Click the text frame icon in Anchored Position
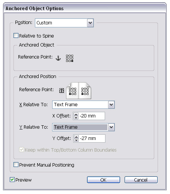170x194 pixels. pos(62,90)
